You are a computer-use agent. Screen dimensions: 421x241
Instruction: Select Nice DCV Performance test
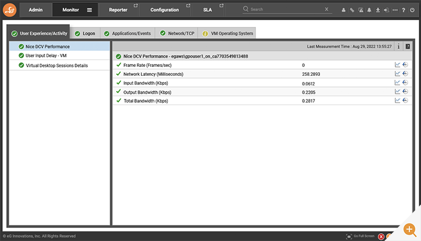(60, 46)
